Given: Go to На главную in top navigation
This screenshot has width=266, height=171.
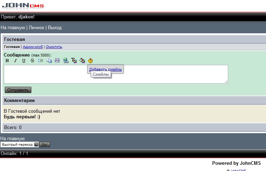Looking at the screenshot, I should click(x=13, y=28).
